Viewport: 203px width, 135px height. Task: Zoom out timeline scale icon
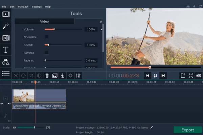[15, 128]
